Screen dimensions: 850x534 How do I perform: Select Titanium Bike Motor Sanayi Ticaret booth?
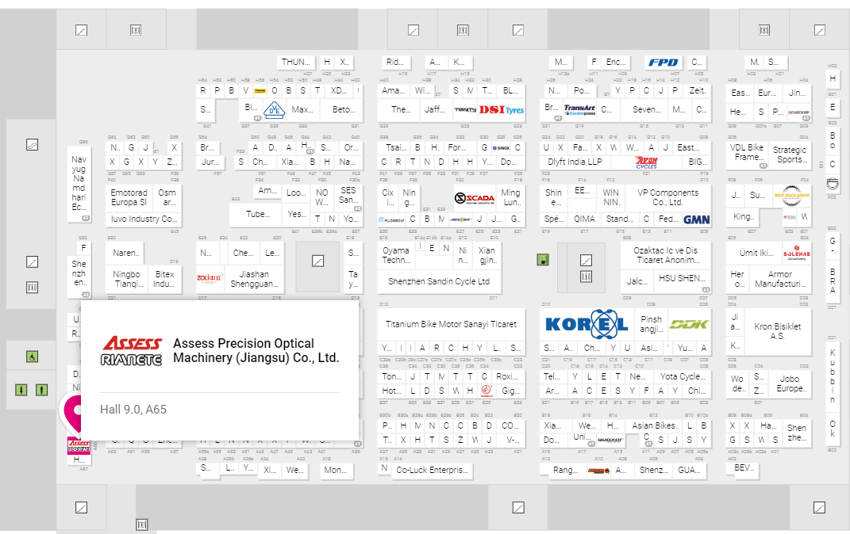click(x=451, y=324)
